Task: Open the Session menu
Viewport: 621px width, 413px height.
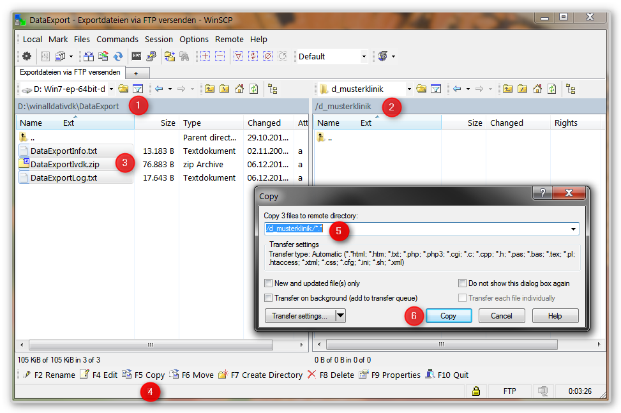Action: [x=159, y=39]
